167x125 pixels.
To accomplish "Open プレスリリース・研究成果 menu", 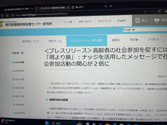I will point(87,41).
